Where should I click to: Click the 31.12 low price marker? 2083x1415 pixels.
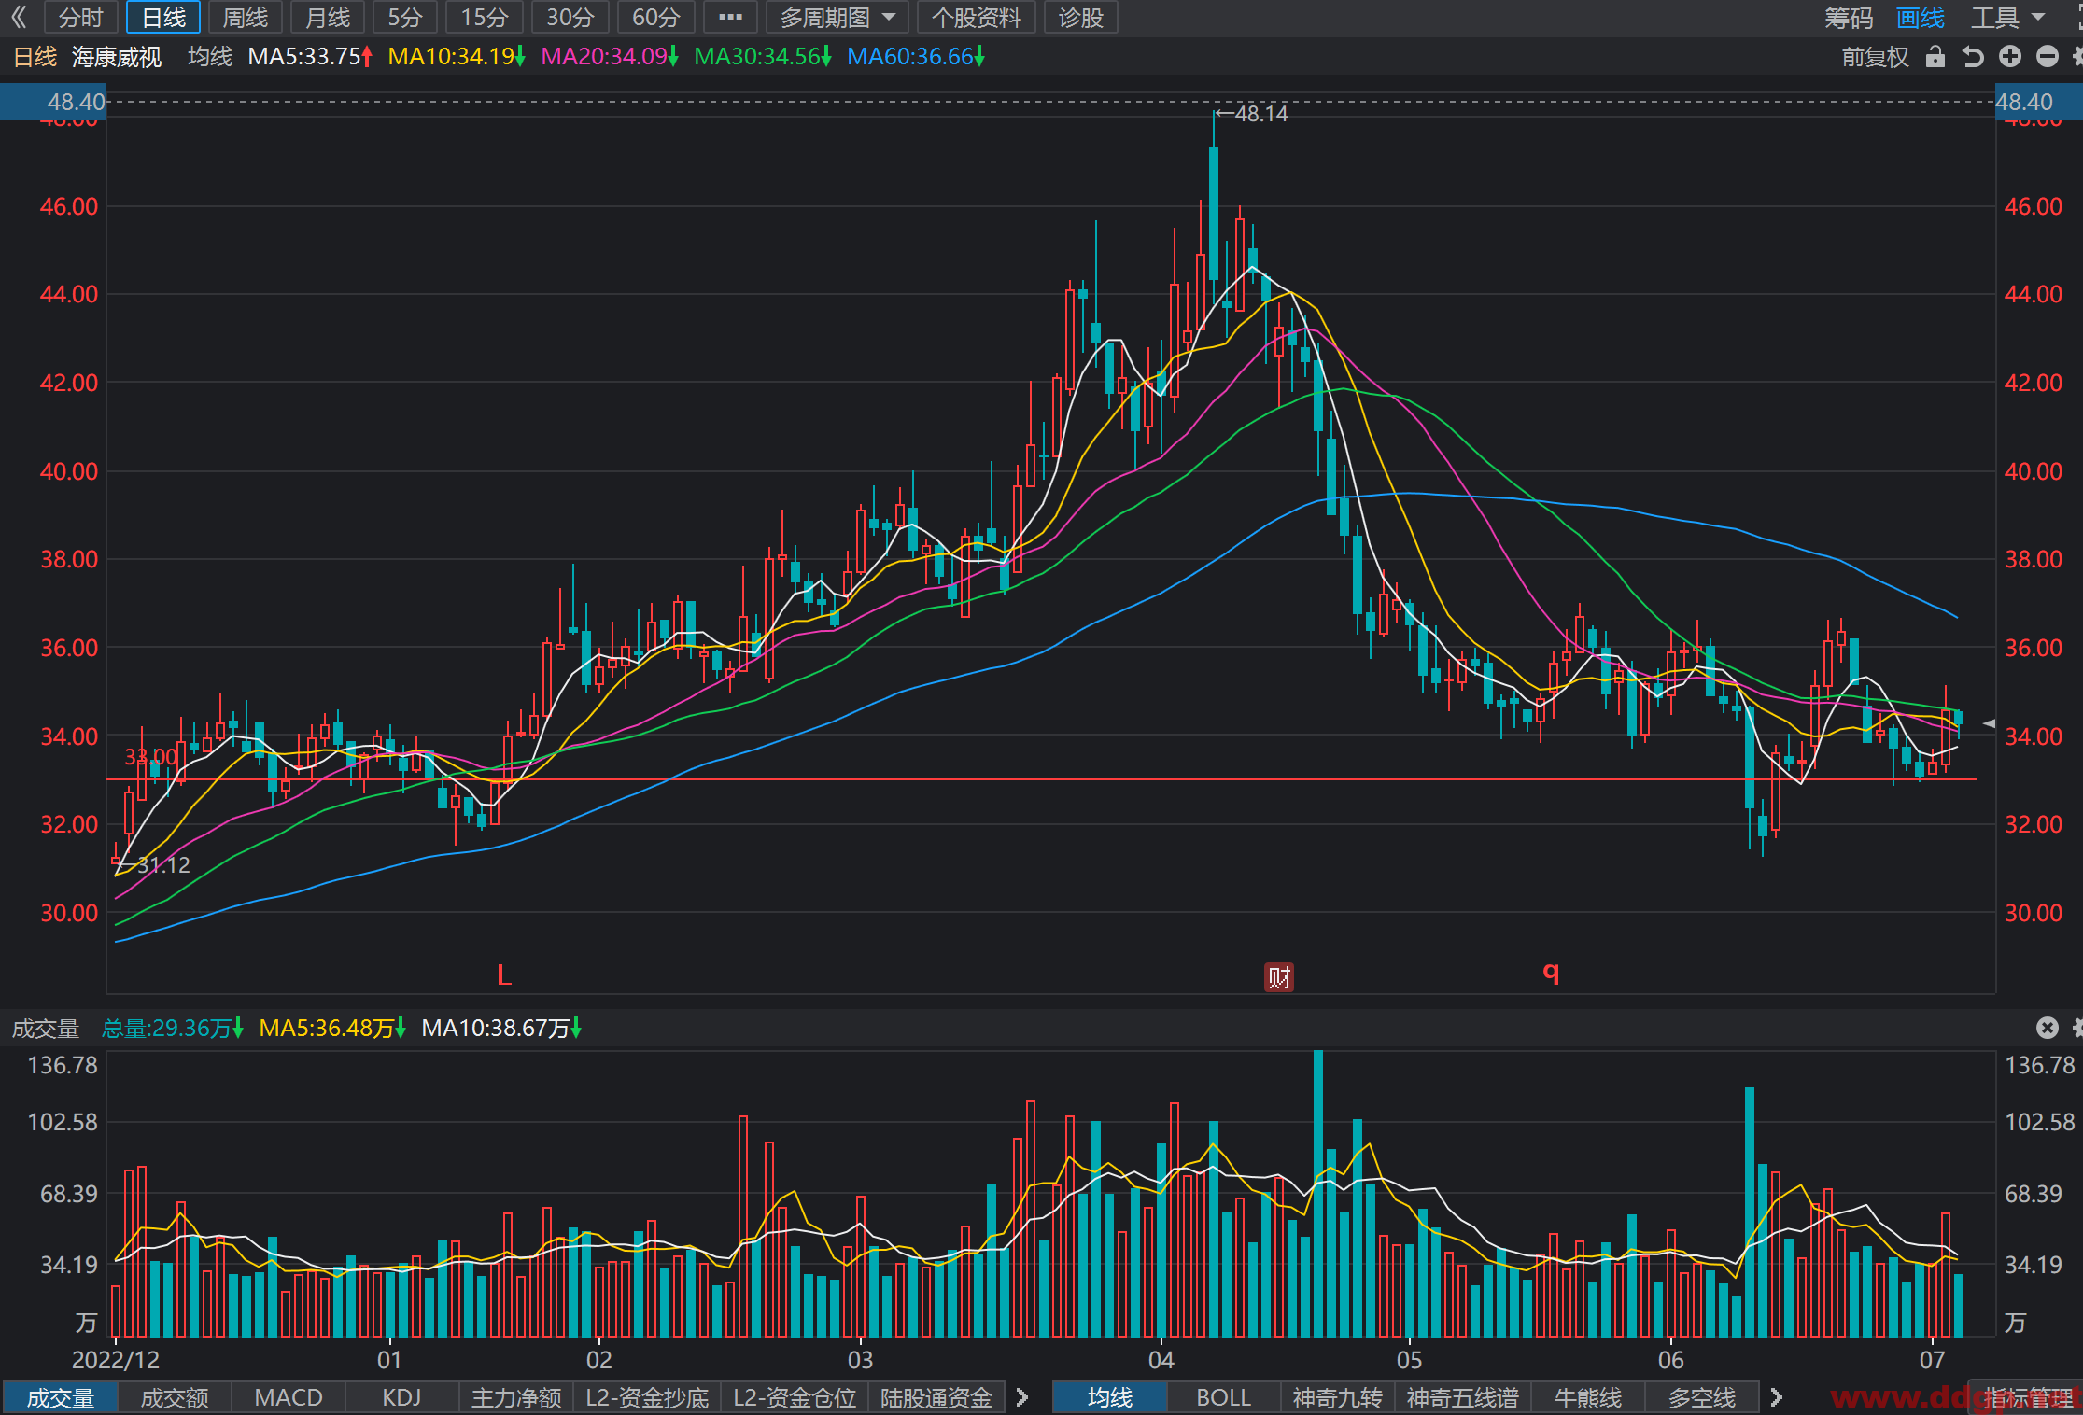(x=155, y=865)
